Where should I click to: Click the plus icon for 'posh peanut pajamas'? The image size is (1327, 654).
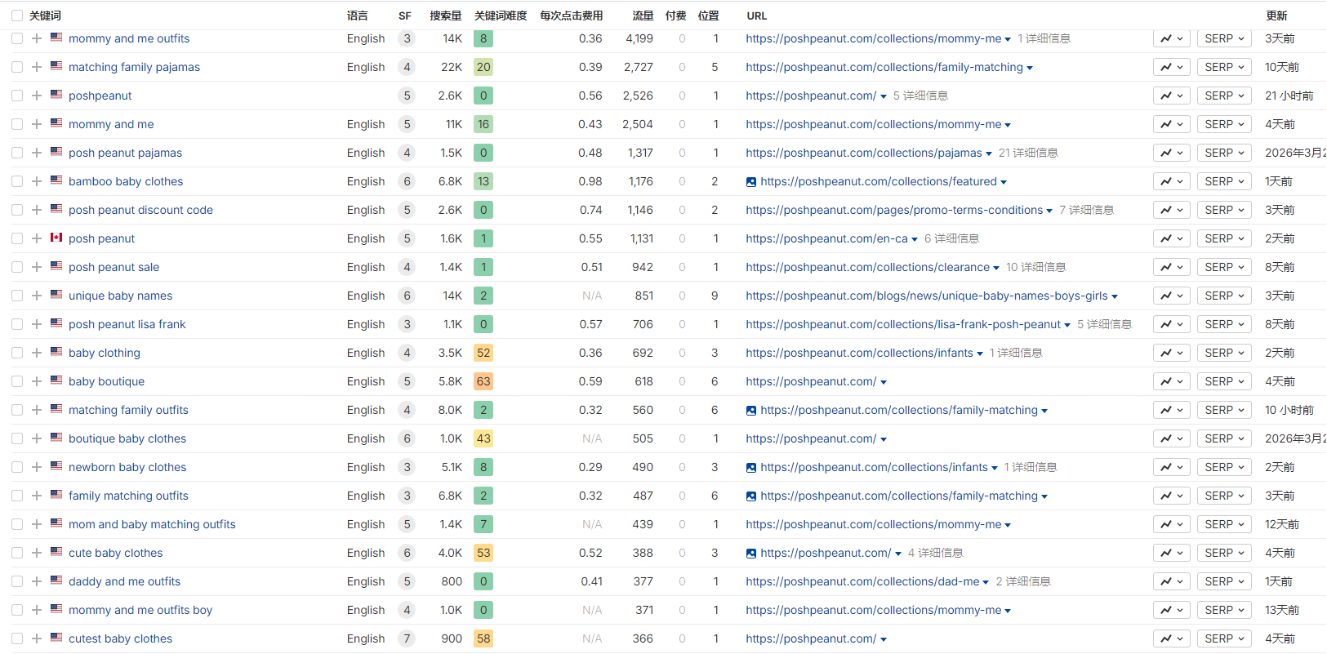point(37,153)
